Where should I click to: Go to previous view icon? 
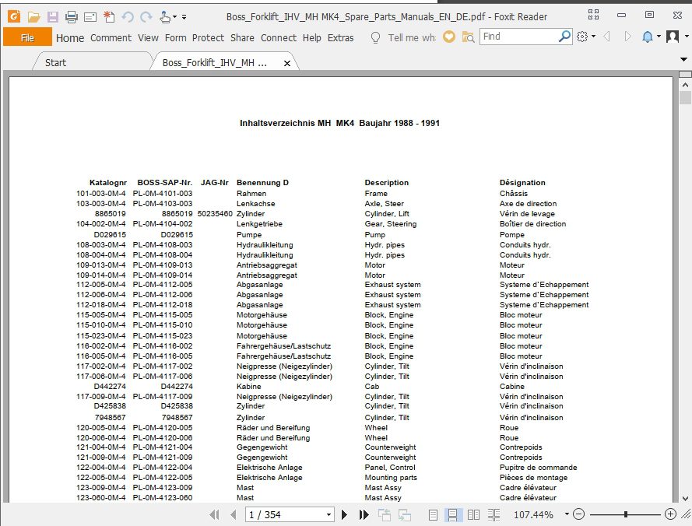tap(385, 514)
